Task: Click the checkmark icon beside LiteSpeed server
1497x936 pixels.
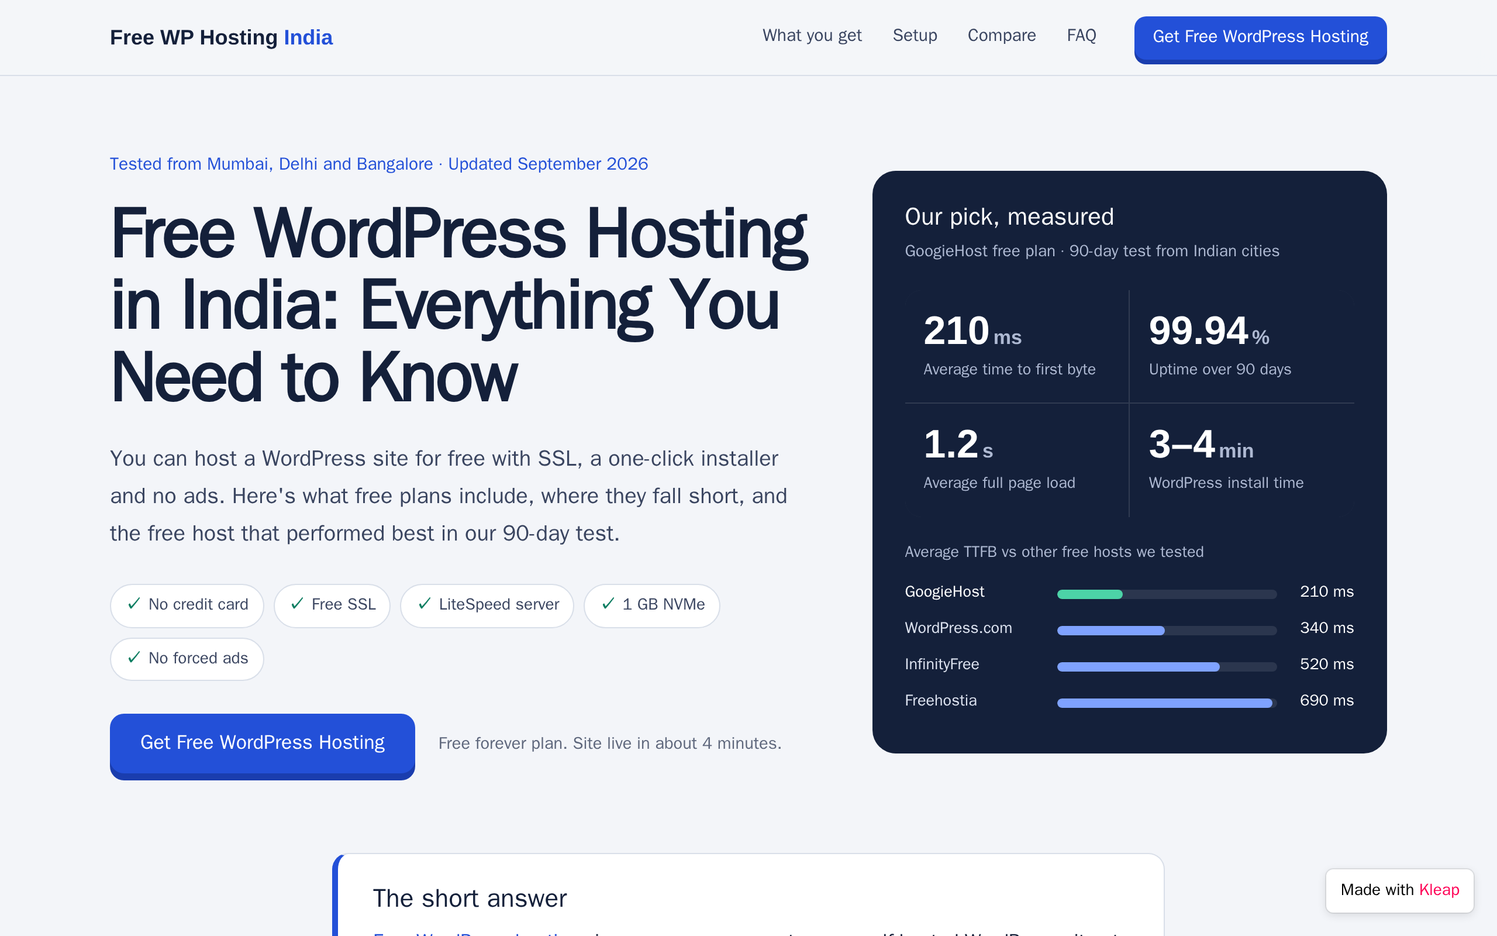Action: click(x=425, y=604)
